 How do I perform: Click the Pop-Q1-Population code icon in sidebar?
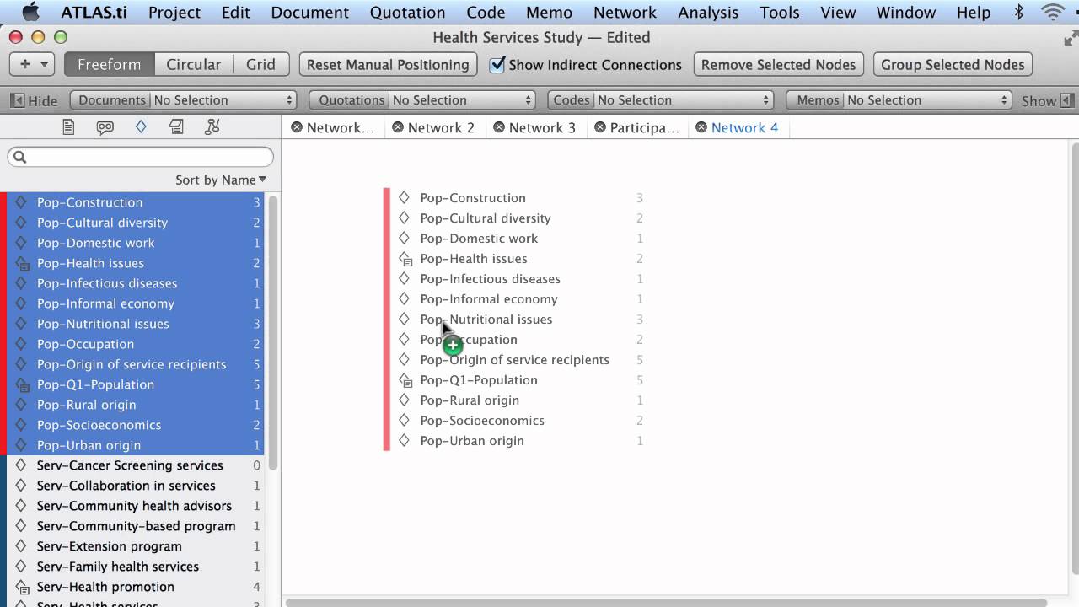(x=22, y=384)
